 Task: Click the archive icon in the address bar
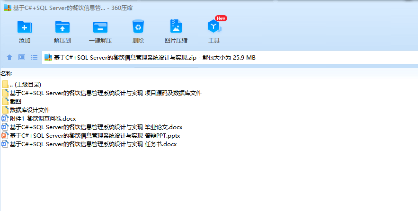click(48, 57)
